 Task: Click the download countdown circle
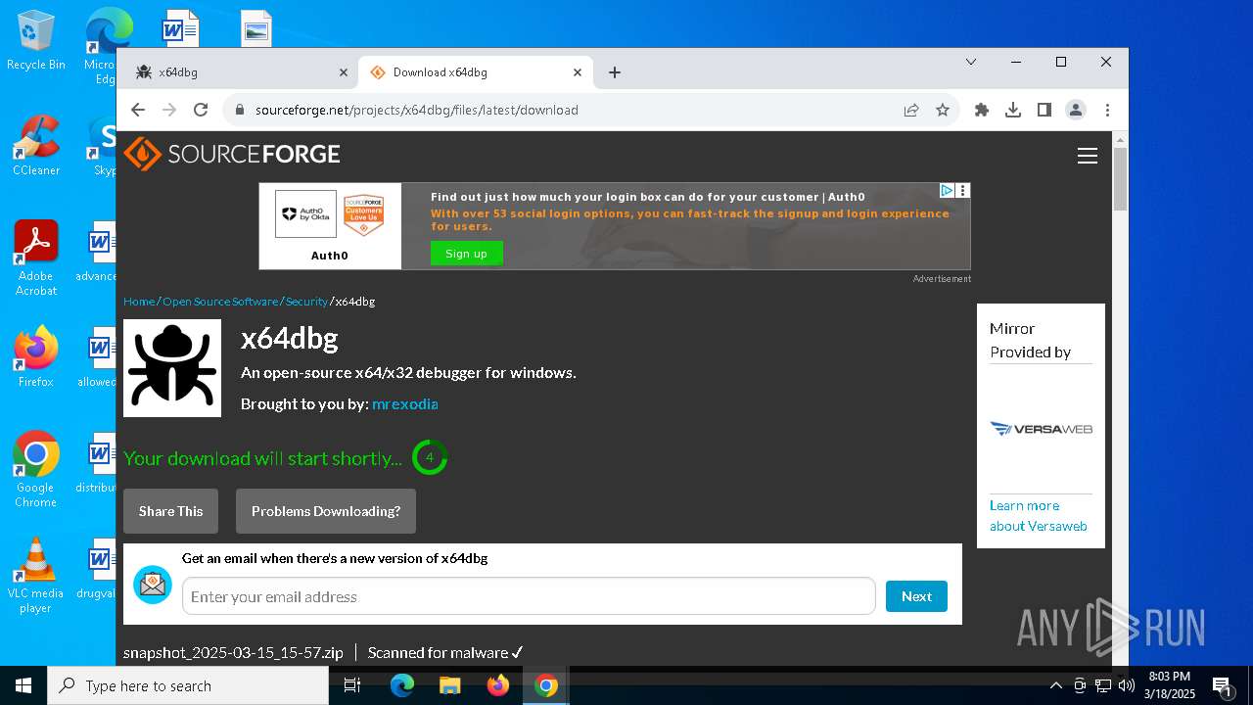coord(429,457)
